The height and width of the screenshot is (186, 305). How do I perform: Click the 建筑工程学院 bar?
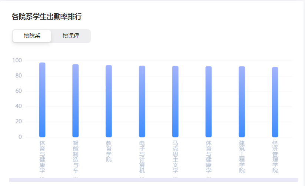coord(242,102)
